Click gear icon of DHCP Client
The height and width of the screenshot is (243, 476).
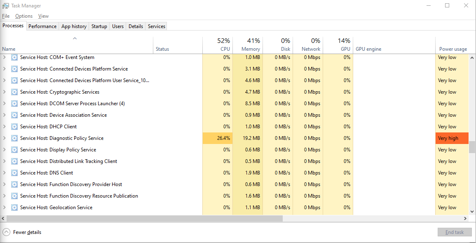tap(14, 127)
